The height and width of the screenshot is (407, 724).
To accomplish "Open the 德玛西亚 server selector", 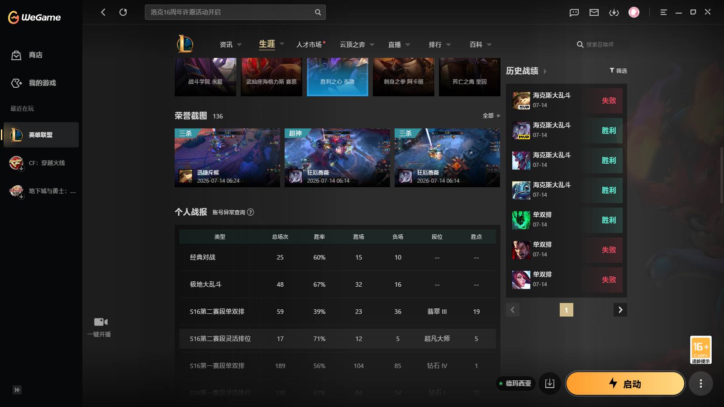I will (x=516, y=383).
